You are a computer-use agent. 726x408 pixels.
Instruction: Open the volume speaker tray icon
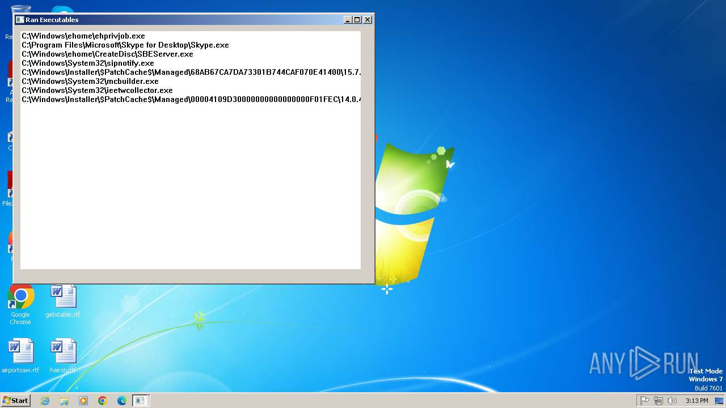[672, 401]
